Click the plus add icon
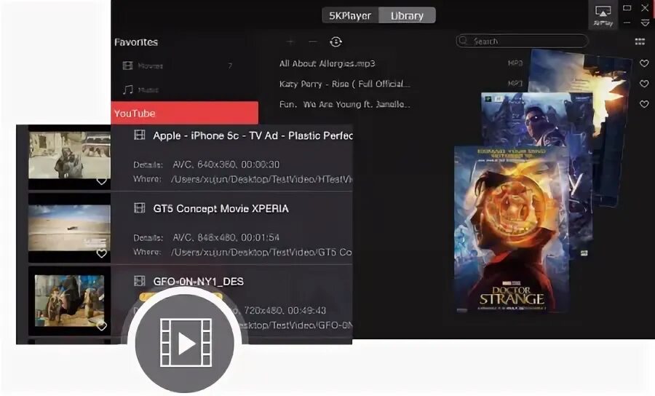This screenshot has width=655, height=396. [x=290, y=41]
